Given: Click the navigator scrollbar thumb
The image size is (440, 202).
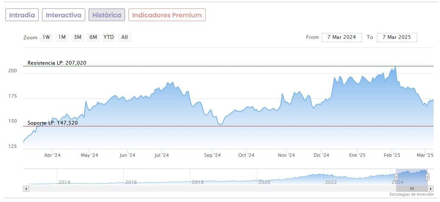Looking at the screenshot, I should point(412,188).
